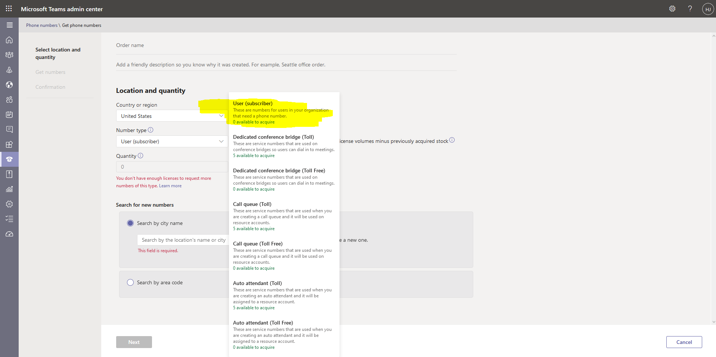Open the Users section in the sidebar

pos(9,100)
